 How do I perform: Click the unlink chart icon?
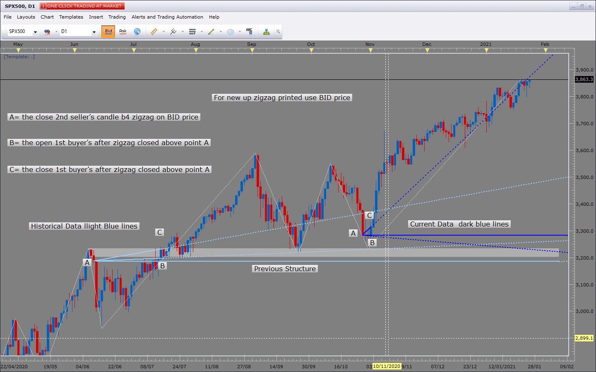47,32
